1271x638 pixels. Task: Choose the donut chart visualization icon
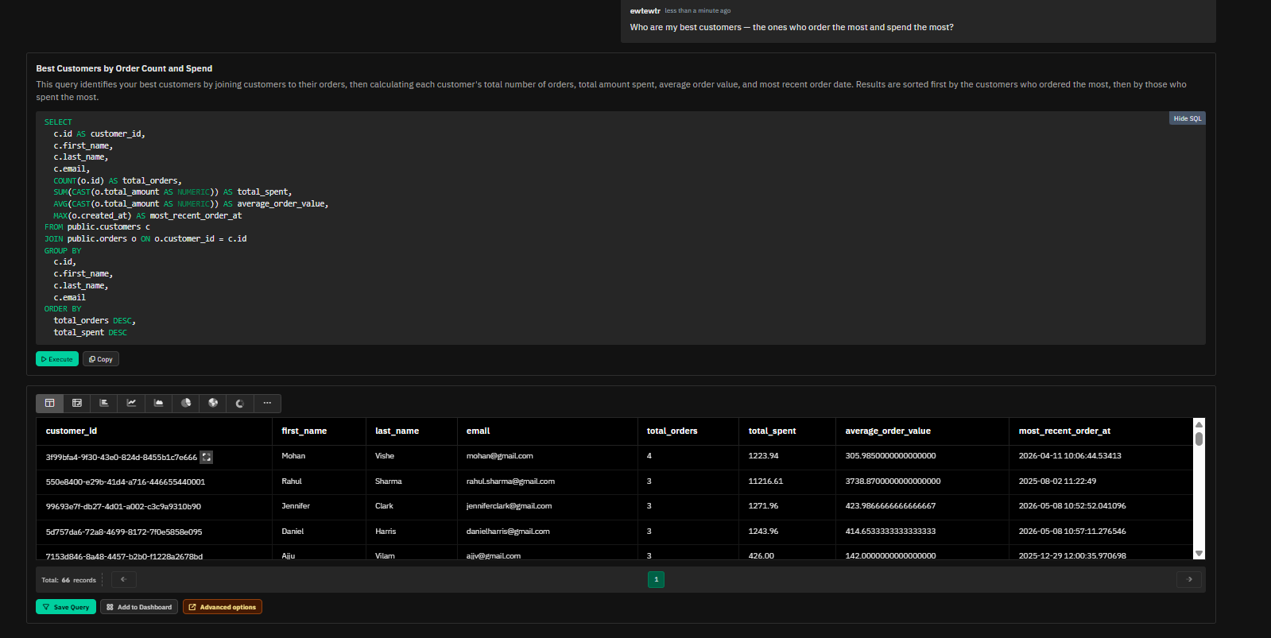[240, 403]
